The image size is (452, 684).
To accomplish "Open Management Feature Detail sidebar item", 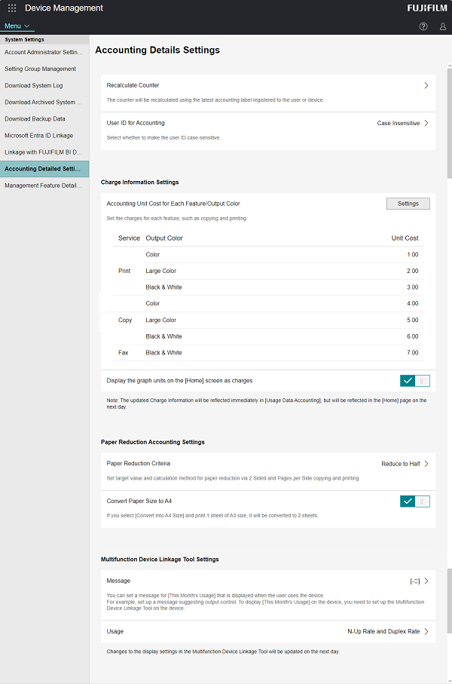I will 44,186.
